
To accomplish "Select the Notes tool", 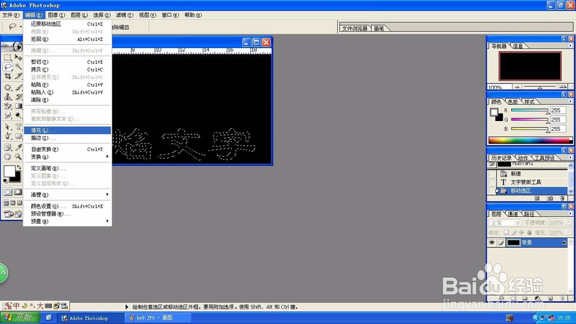I will [7, 148].
